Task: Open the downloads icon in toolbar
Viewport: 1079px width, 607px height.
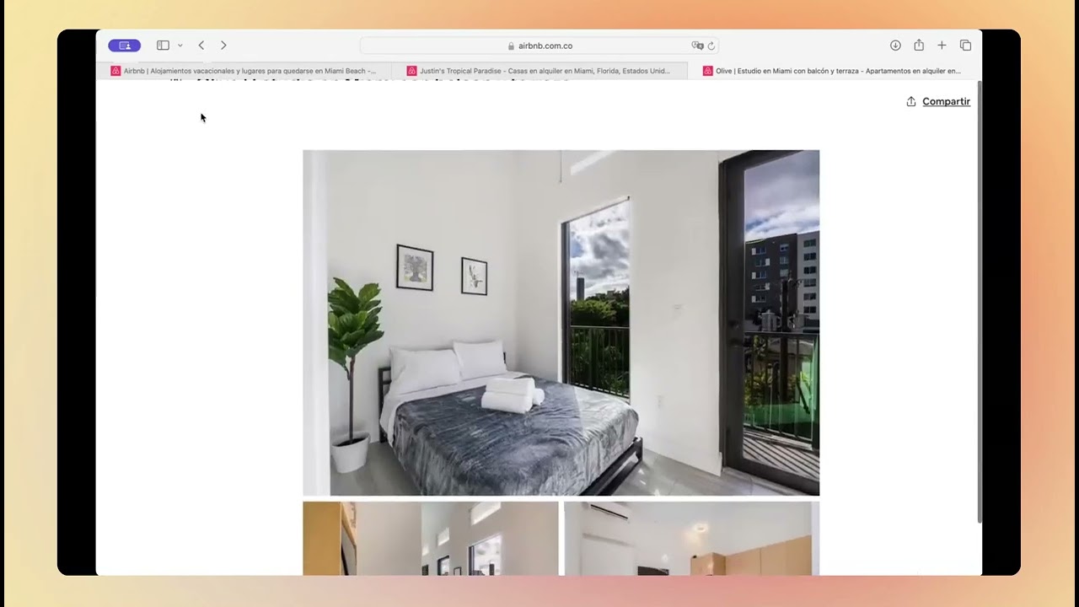Action: point(895,46)
